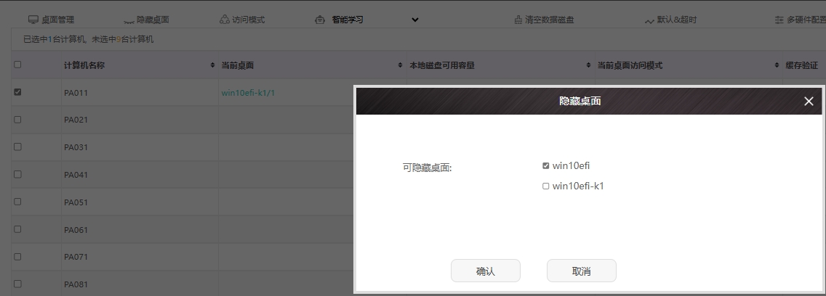
Task: Sort by 本地磁盘可用容量 column arrows
Action: (588, 65)
